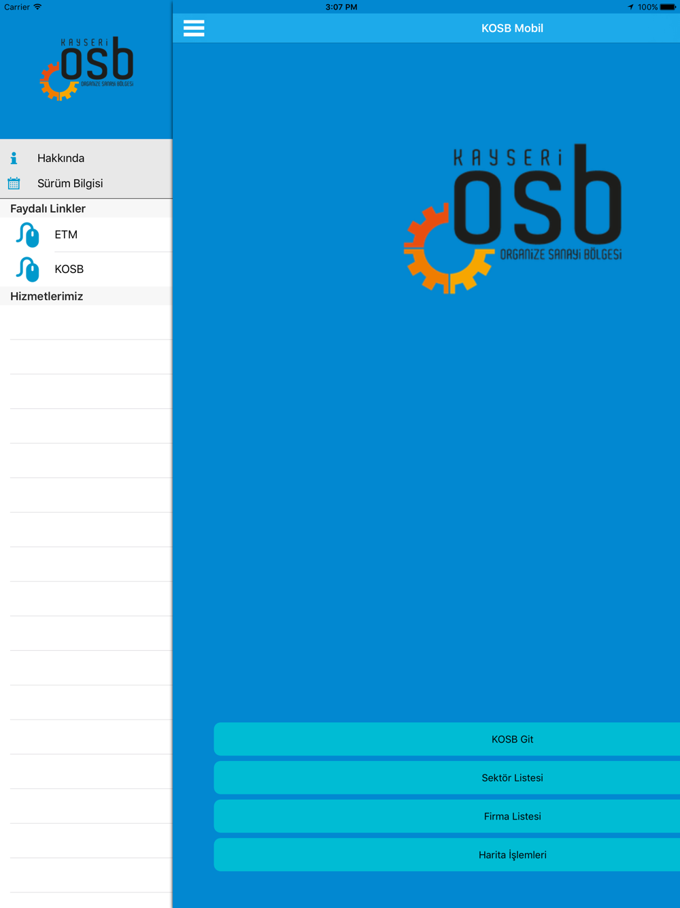The width and height of the screenshot is (680, 908).
Task: Tap the Wi-Fi status icon
Action: click(37, 7)
